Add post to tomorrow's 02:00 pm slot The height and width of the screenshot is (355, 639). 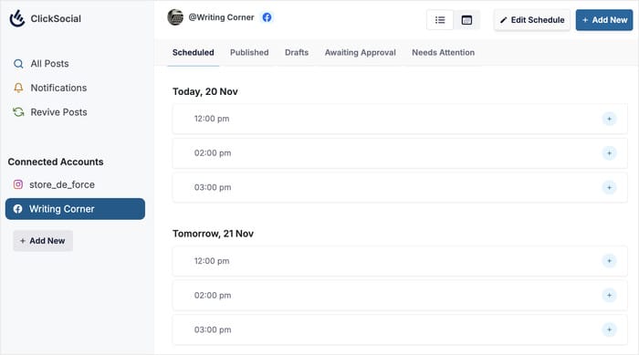[609, 295]
